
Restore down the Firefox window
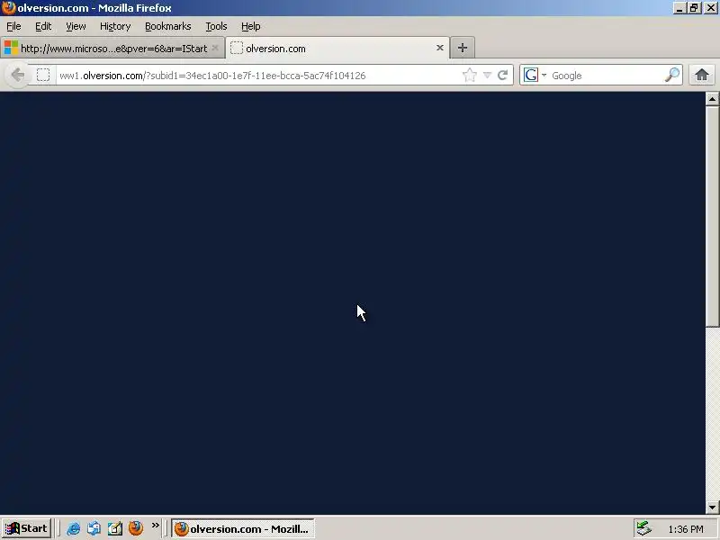[x=694, y=8]
